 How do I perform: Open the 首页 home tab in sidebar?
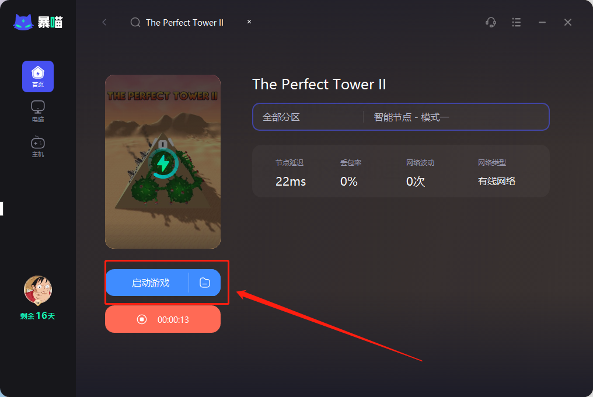[38, 76]
